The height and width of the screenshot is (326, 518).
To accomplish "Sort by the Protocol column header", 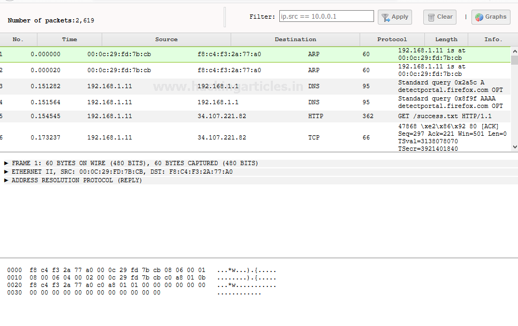I will 392,40.
